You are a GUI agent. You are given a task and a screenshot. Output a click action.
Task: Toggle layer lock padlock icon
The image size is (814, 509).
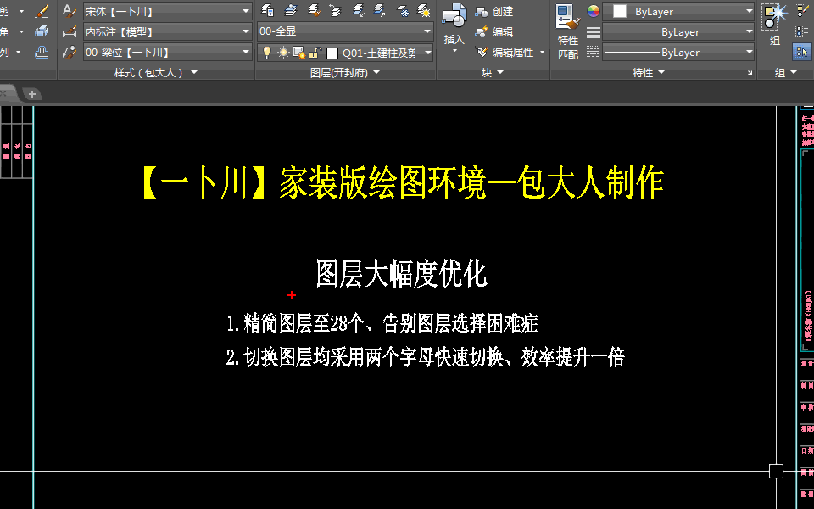tap(315, 53)
